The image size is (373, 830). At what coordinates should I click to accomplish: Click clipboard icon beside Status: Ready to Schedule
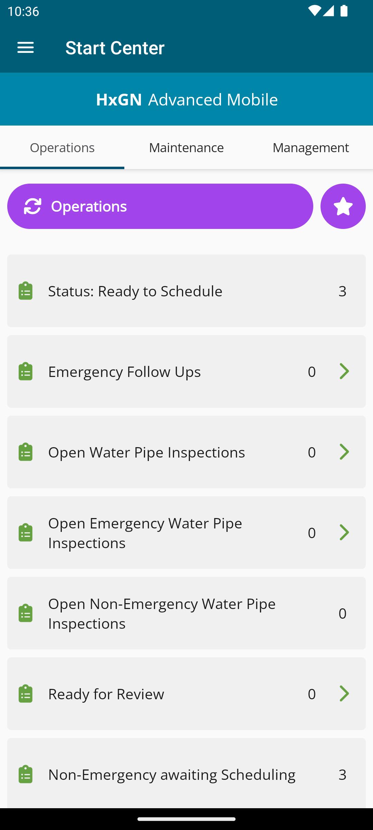tap(26, 291)
